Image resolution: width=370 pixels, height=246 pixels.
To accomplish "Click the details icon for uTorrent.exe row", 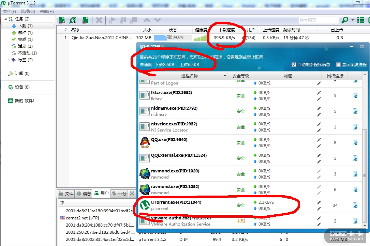I will (355, 205).
